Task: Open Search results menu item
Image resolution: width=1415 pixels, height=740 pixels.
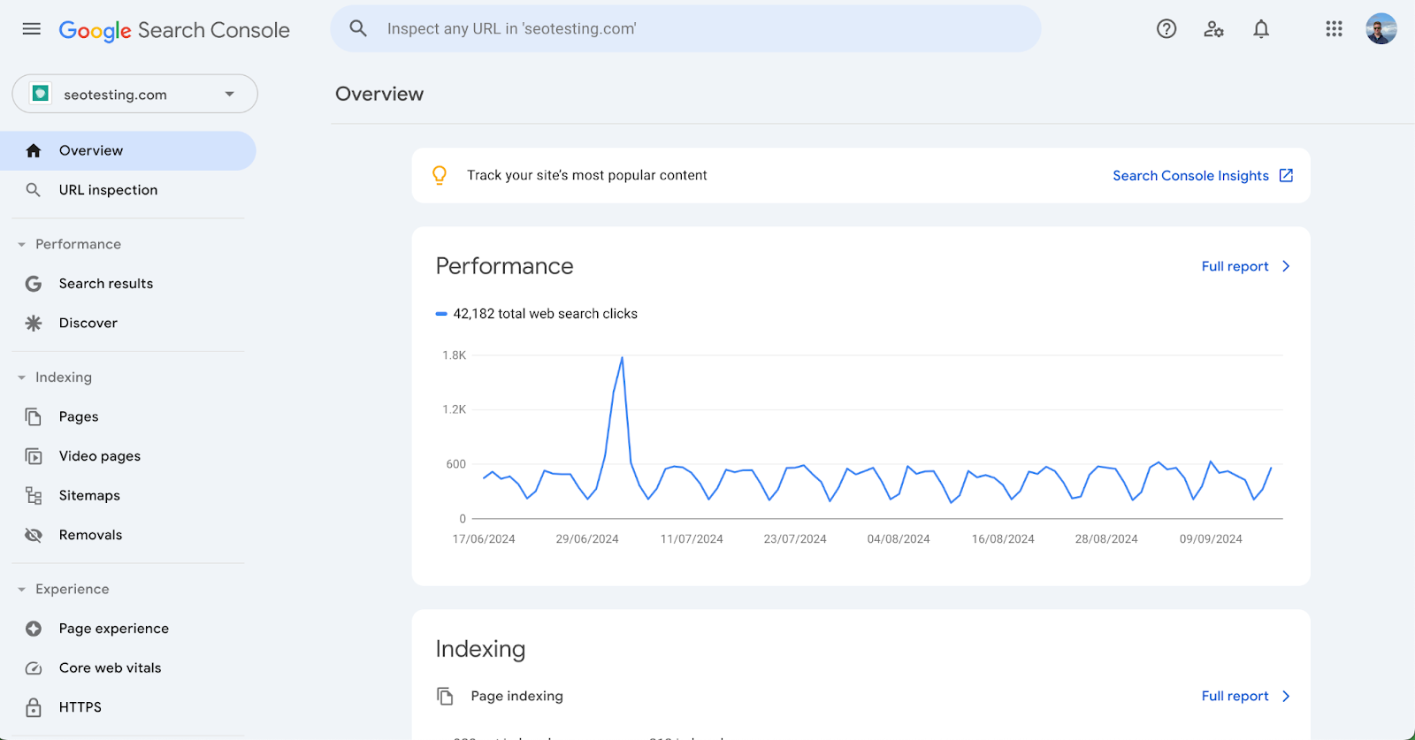Action: [x=128, y=284]
